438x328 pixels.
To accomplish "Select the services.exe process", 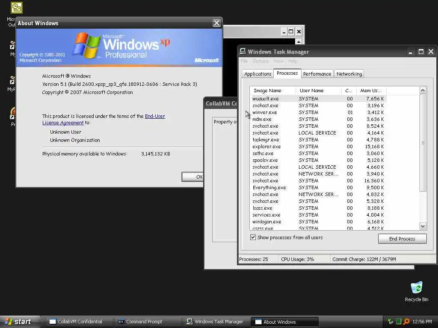I will coord(318,215).
